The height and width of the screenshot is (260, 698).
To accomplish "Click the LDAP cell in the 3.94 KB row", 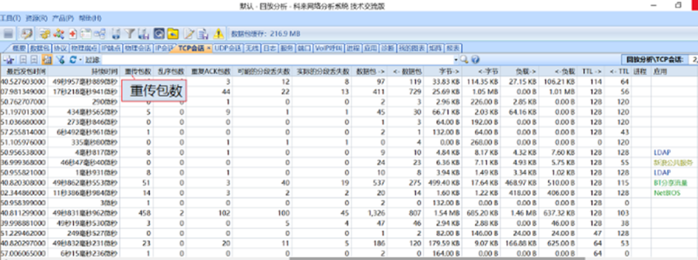I will (x=662, y=173).
